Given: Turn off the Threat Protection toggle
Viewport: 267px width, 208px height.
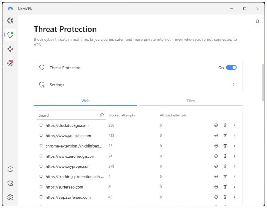Looking at the screenshot, I should coord(231,67).
